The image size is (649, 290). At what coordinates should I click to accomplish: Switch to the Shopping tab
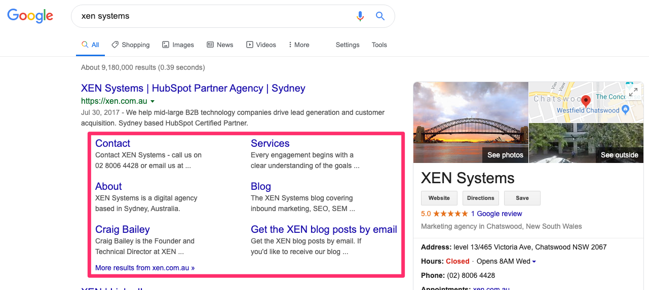131,45
